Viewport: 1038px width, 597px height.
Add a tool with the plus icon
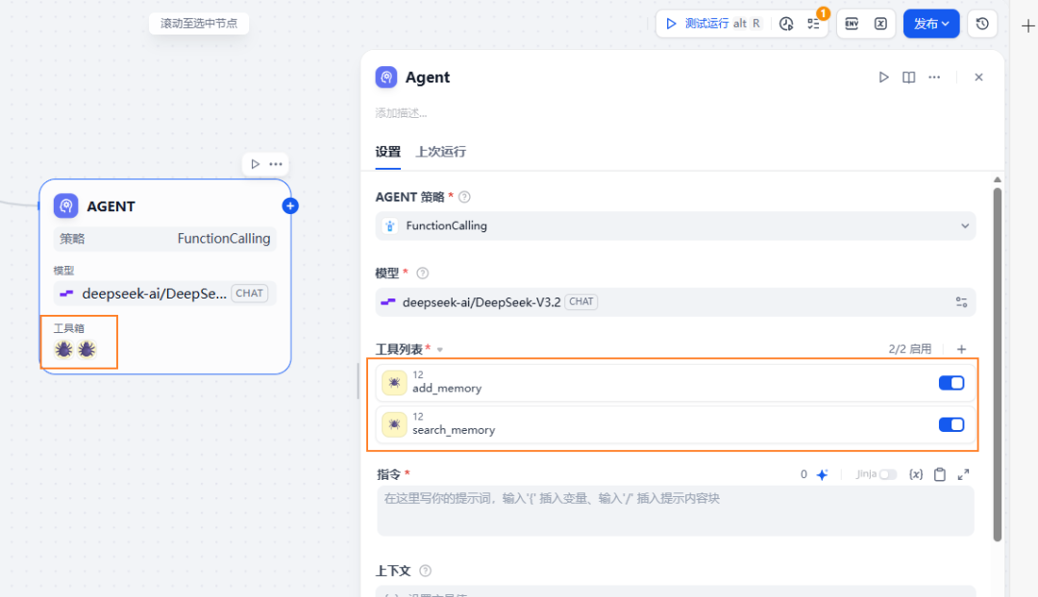tap(961, 349)
